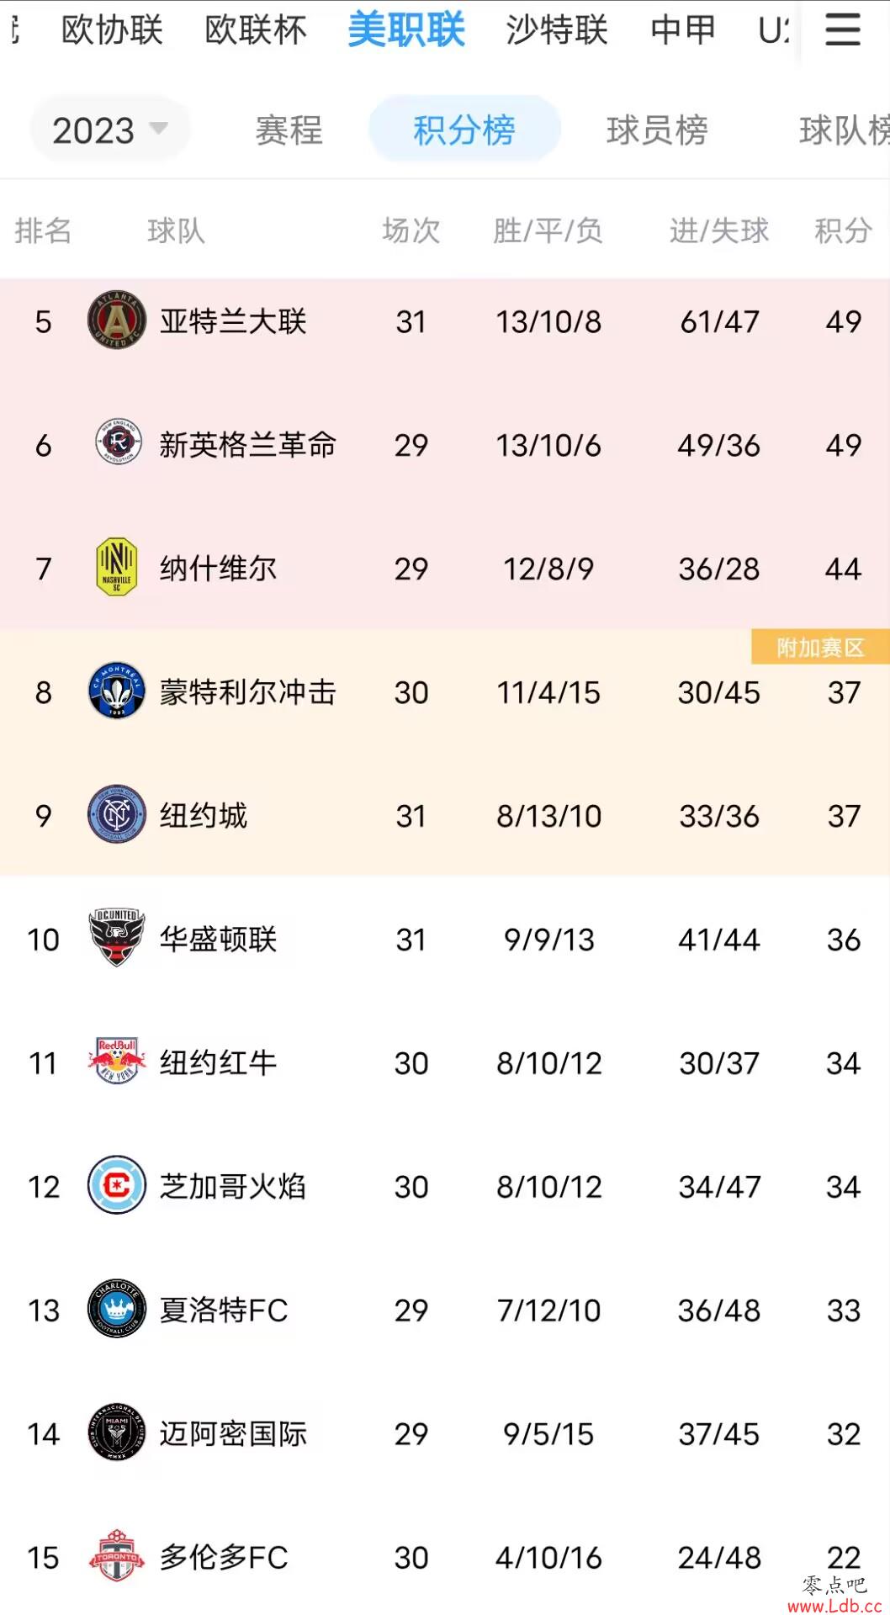Tap the Inter Miami crest
This screenshot has height=1615, width=890.
coord(117,1432)
